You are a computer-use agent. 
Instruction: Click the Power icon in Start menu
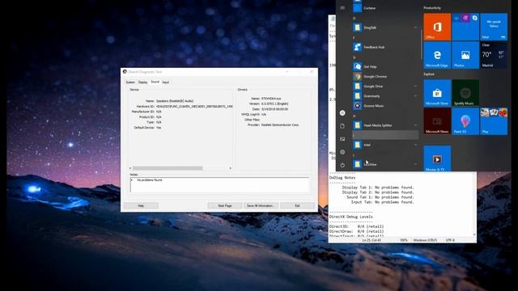coord(342,165)
